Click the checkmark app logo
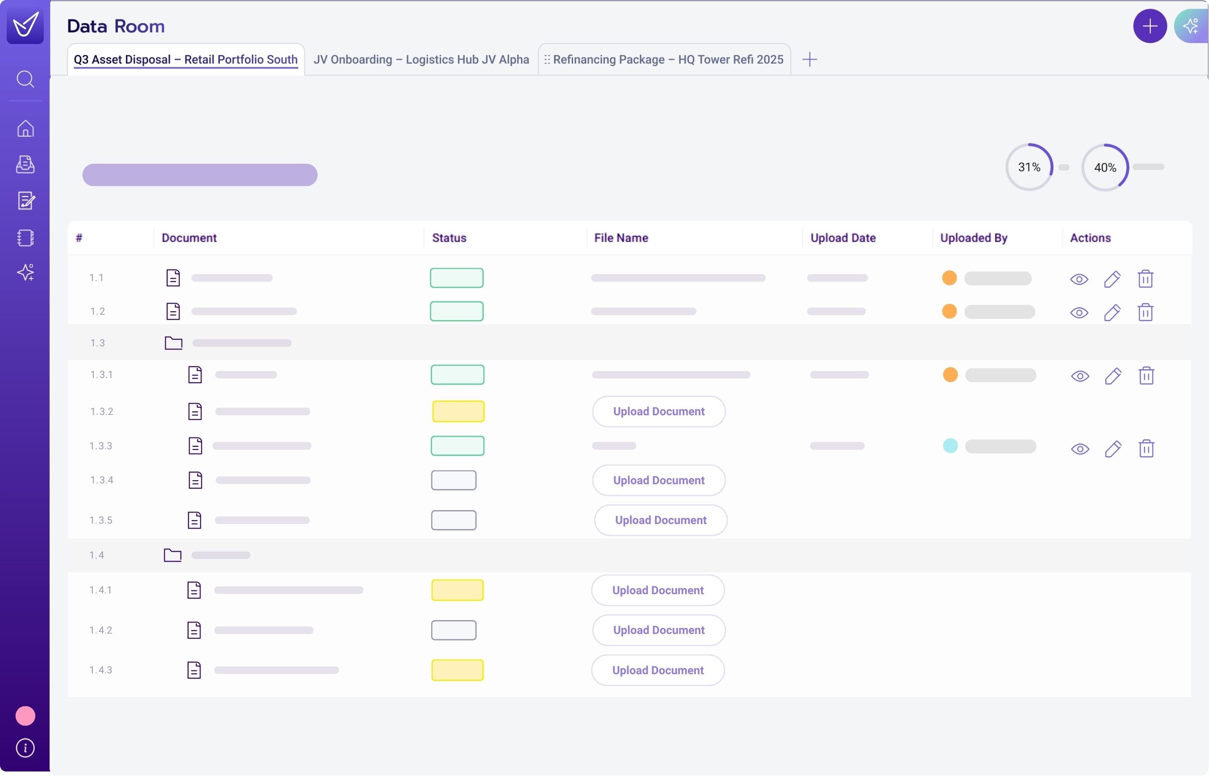Image resolution: width=1209 pixels, height=776 pixels. coord(25,25)
